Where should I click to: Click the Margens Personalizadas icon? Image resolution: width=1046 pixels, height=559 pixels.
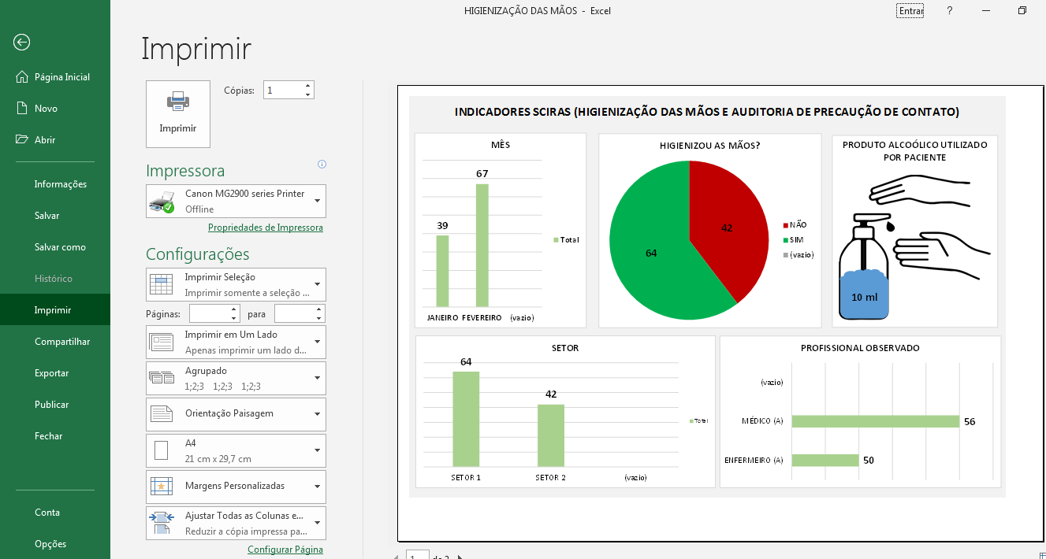160,487
